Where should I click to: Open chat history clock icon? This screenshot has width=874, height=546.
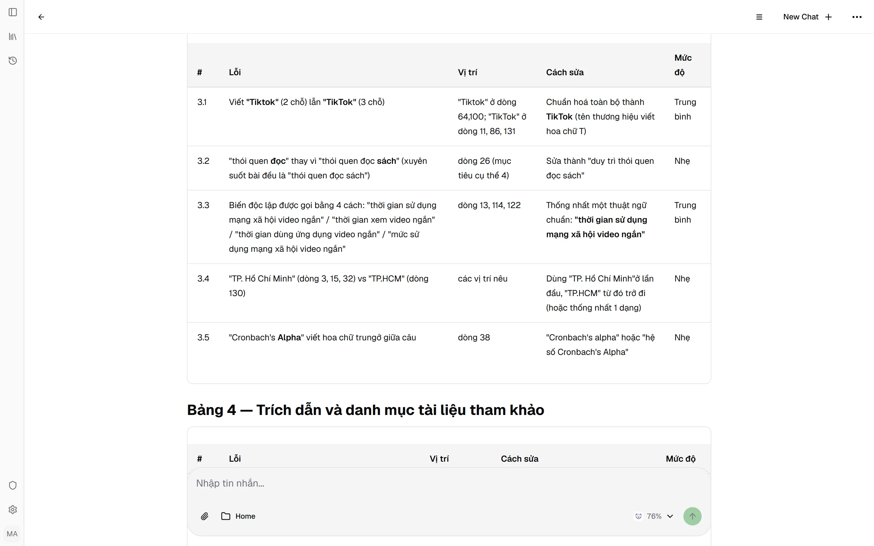coord(13,60)
